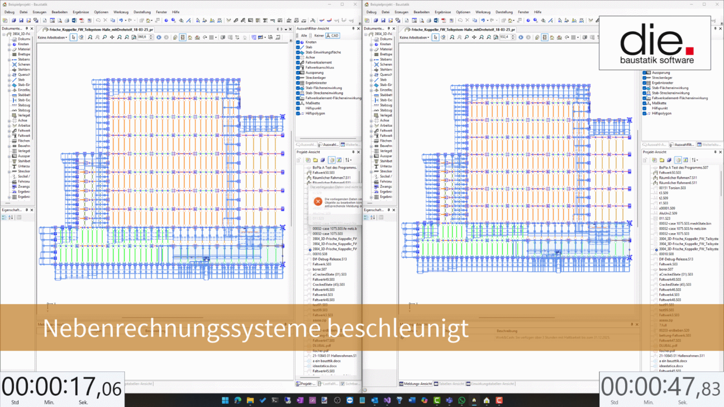Open Keine Arbeitsebene dropdown in left window

click(x=53, y=37)
